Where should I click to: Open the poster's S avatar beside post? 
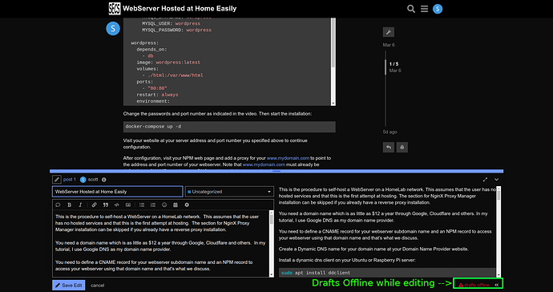(x=113, y=29)
